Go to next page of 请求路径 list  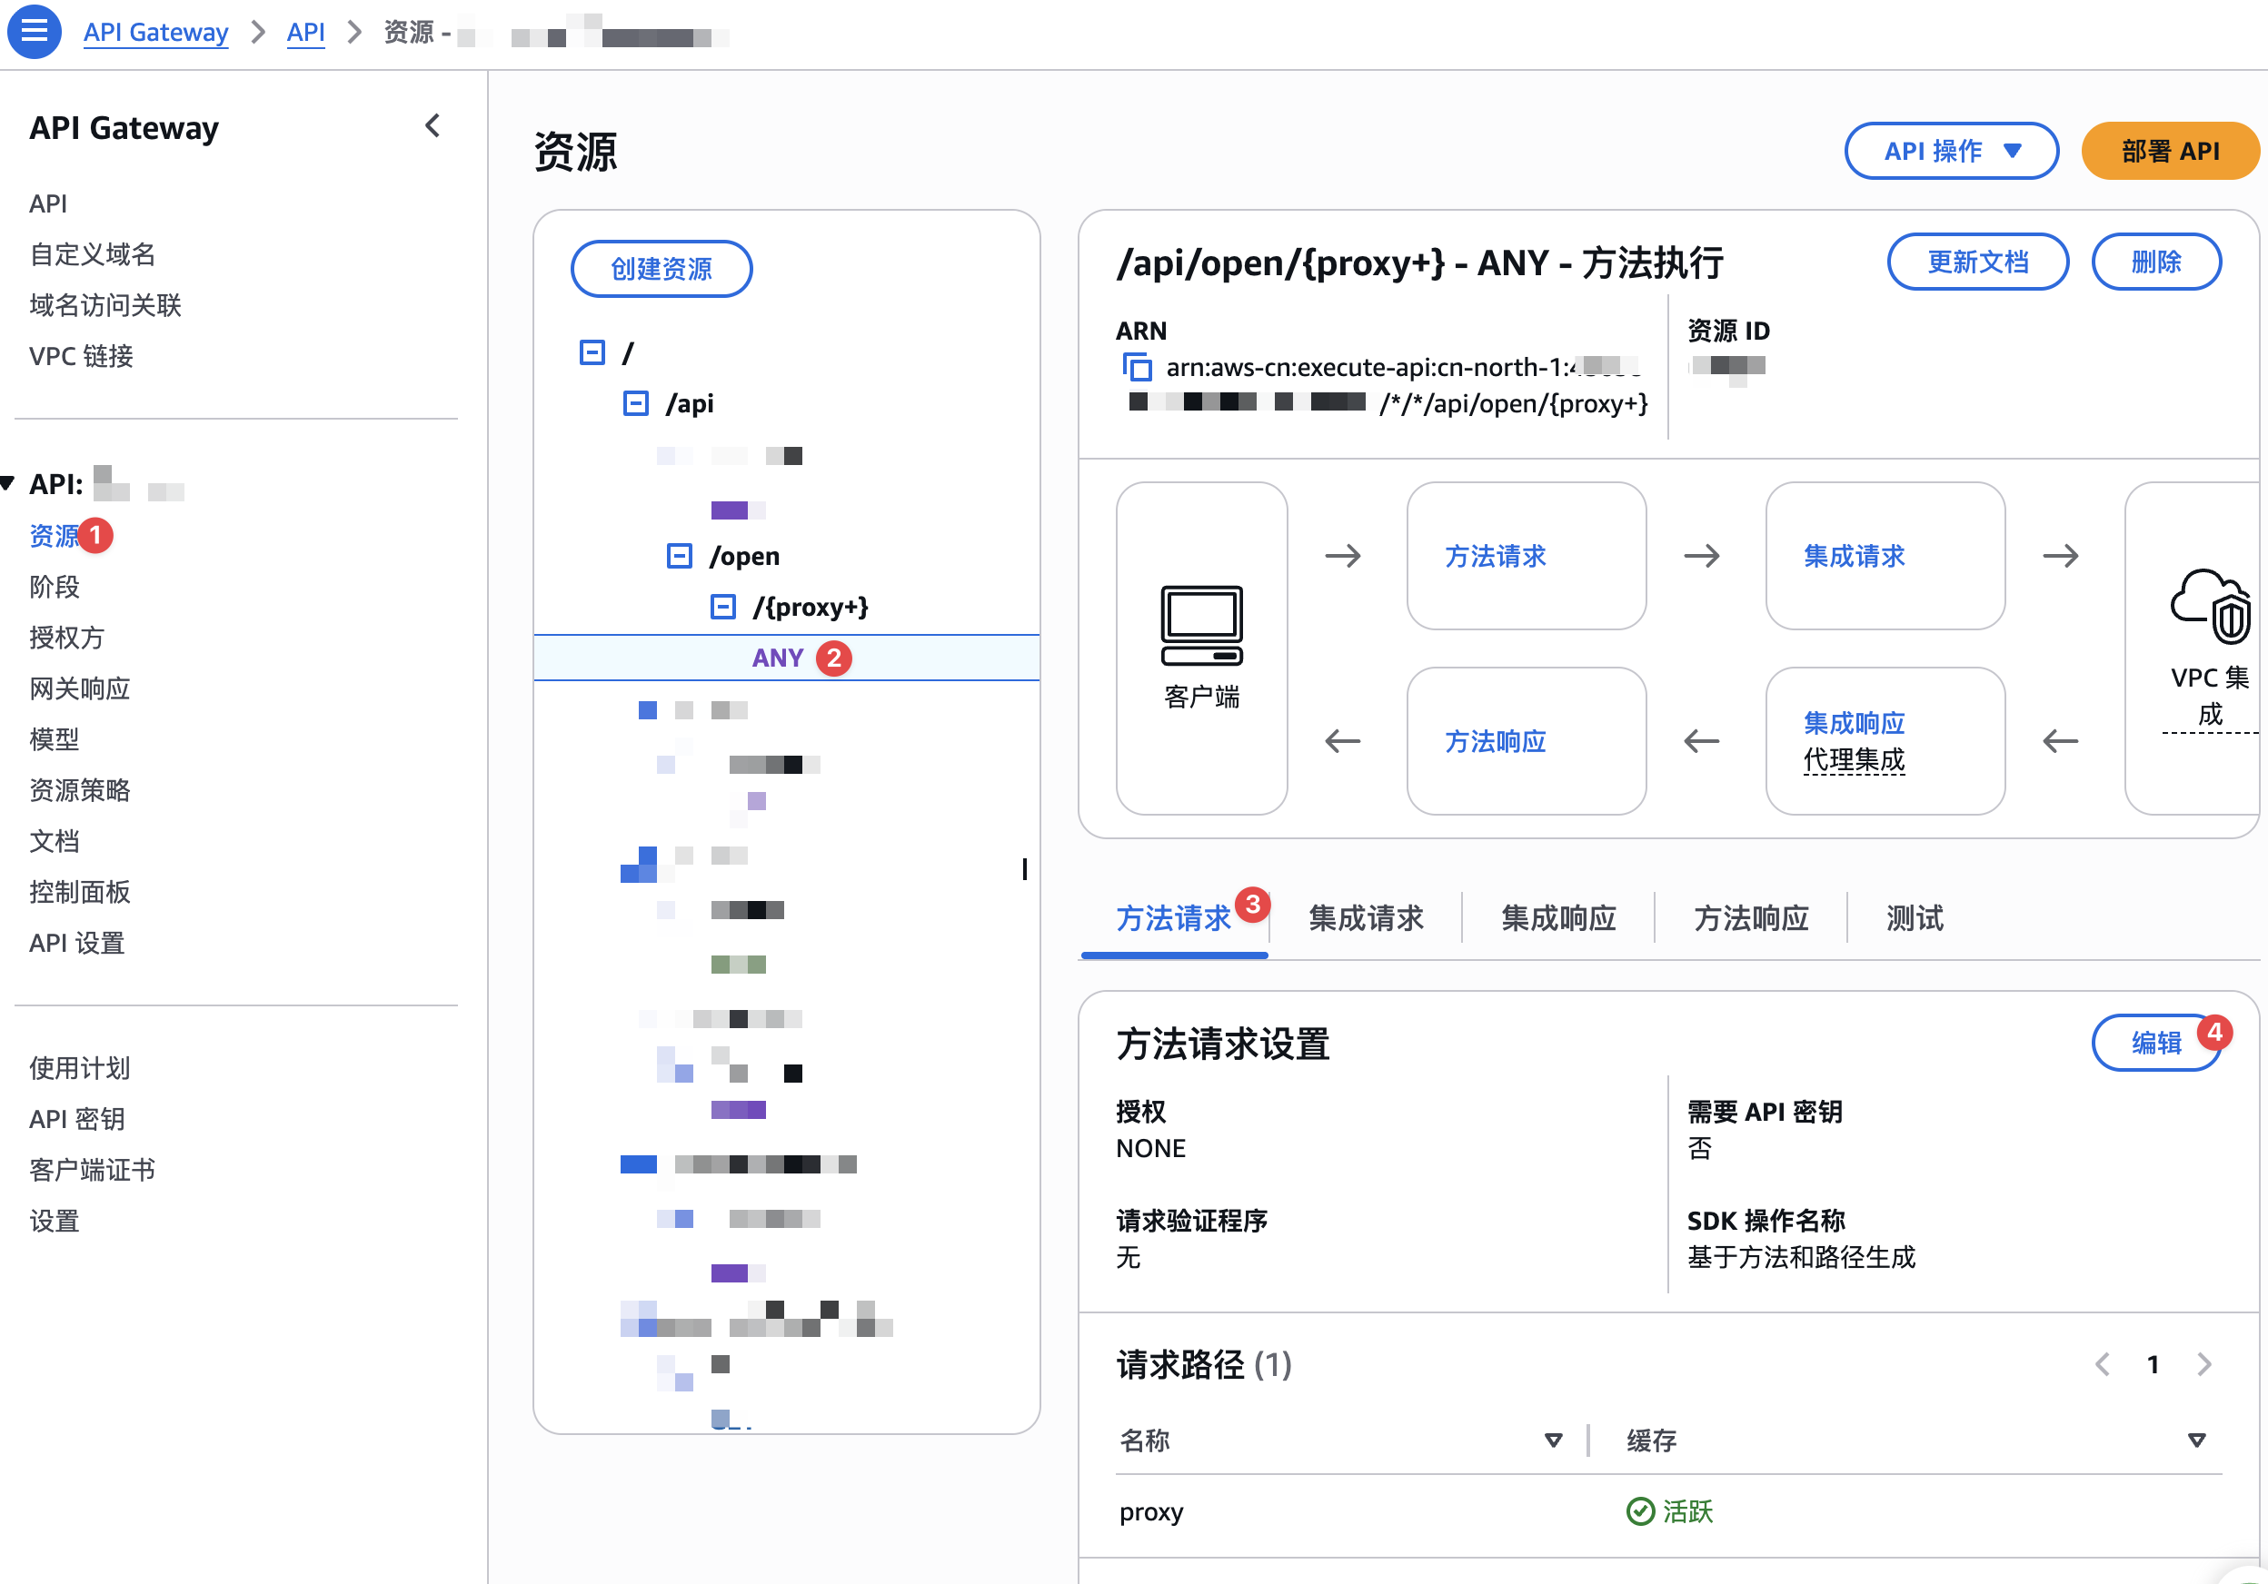click(x=2203, y=1364)
